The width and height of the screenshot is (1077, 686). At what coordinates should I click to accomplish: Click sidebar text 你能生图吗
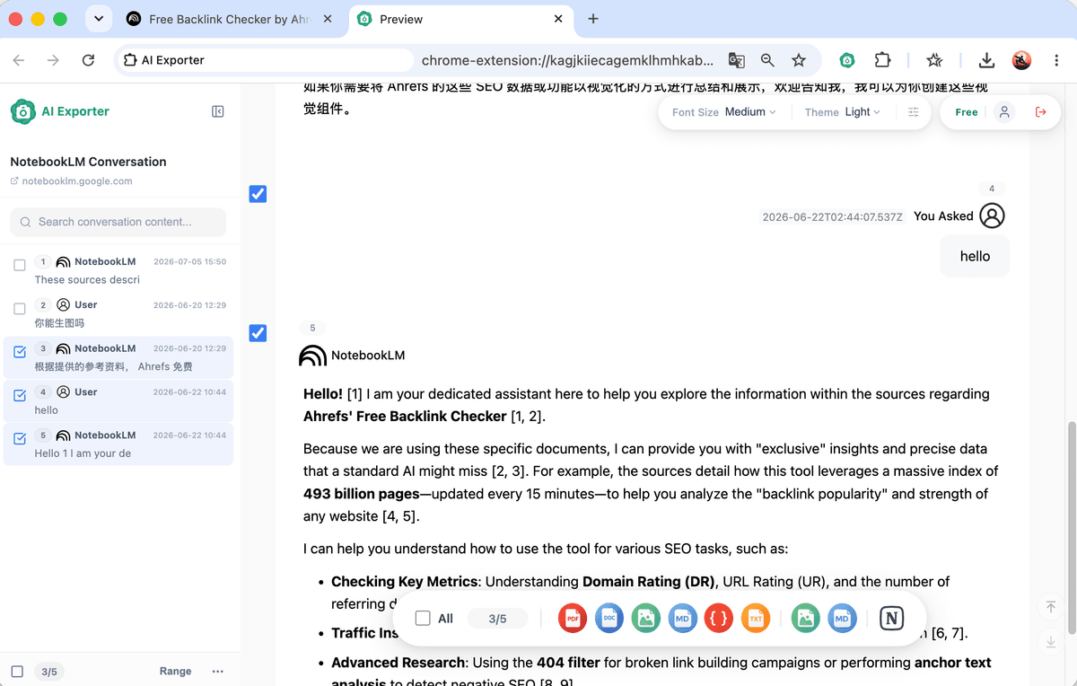(59, 323)
